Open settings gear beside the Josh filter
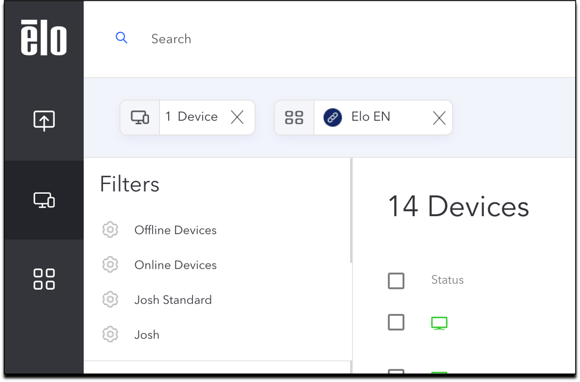580x382 pixels. pos(110,334)
